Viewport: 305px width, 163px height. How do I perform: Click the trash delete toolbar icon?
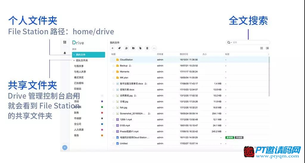[147, 48]
